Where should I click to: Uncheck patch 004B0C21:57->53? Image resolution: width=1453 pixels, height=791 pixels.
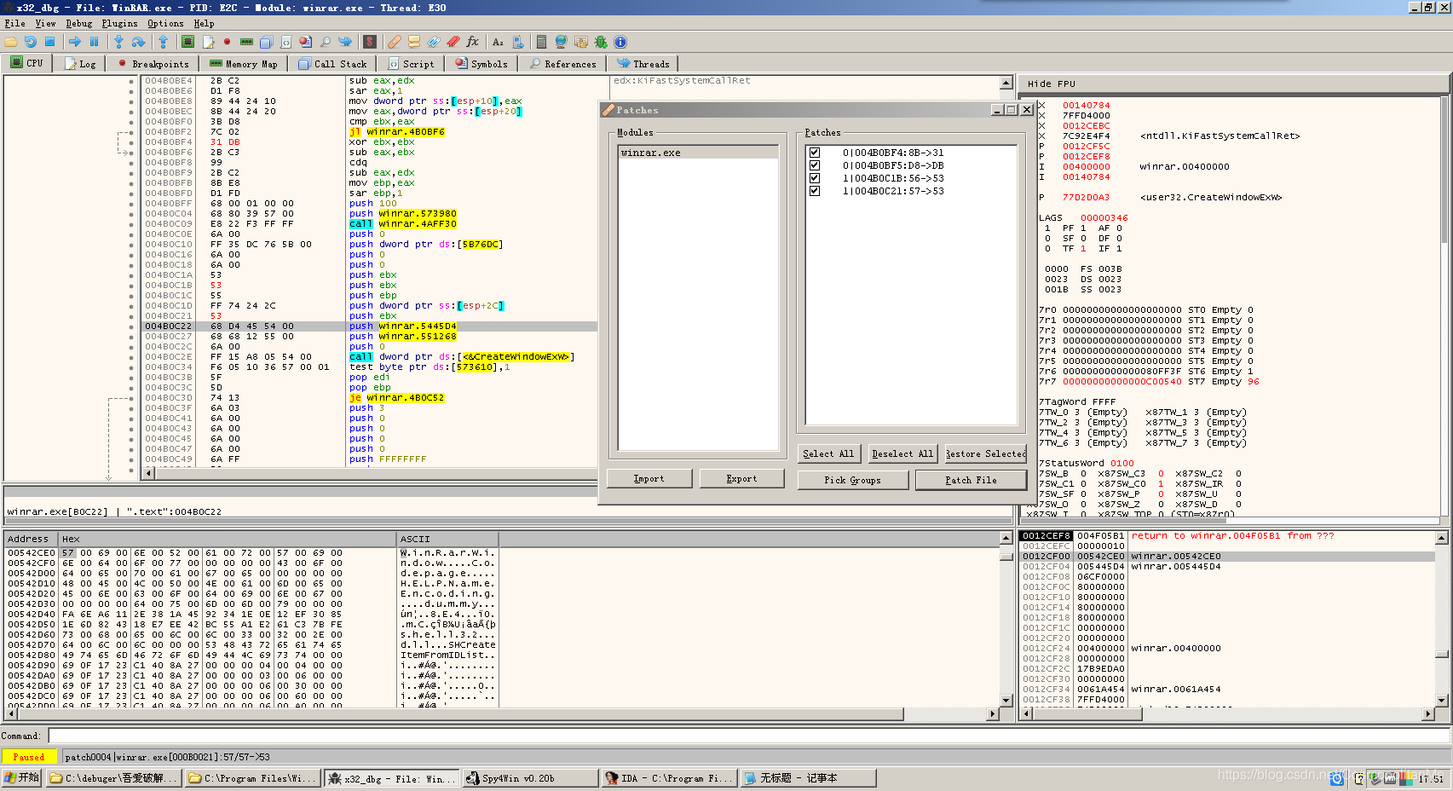pos(815,192)
